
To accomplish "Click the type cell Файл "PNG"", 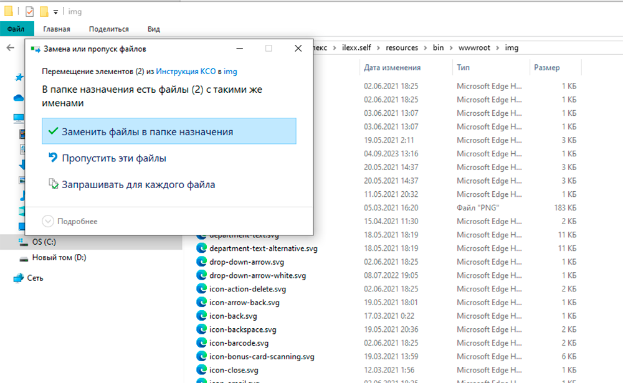I will (x=478, y=208).
